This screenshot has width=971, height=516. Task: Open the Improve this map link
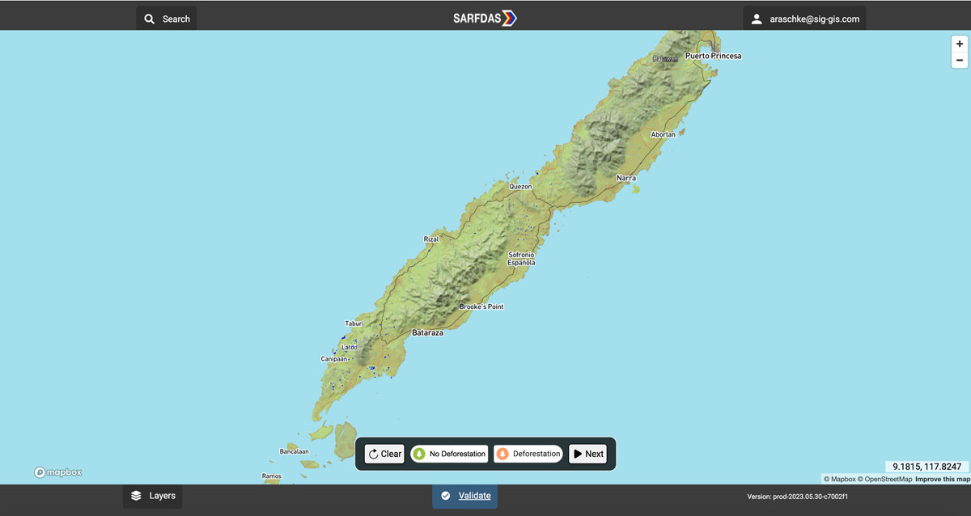[940, 478]
